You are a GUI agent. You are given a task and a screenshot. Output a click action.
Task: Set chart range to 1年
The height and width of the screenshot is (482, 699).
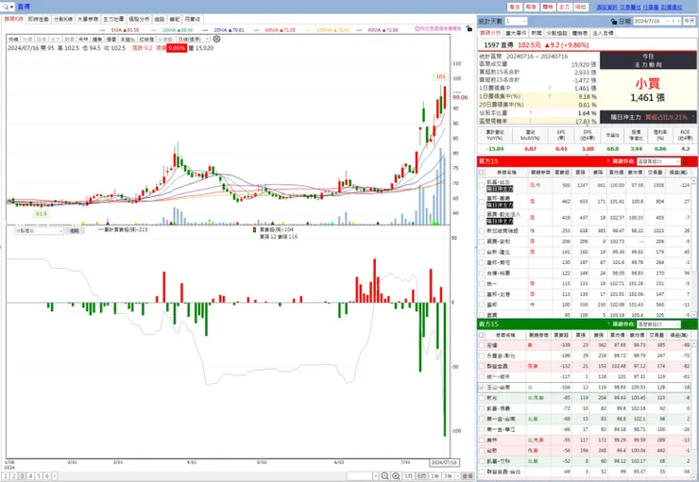pyautogui.click(x=435, y=475)
